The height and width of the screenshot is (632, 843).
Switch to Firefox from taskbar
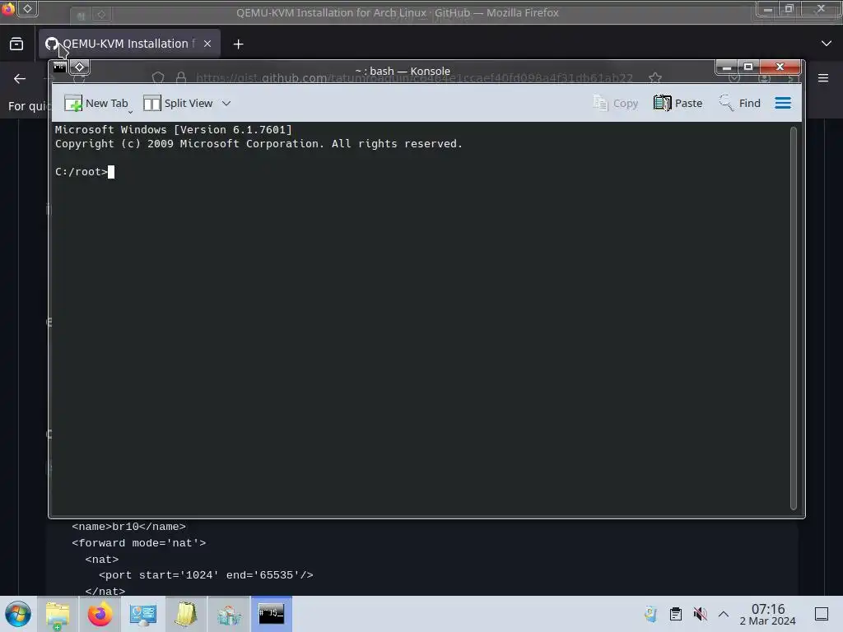tap(100, 614)
